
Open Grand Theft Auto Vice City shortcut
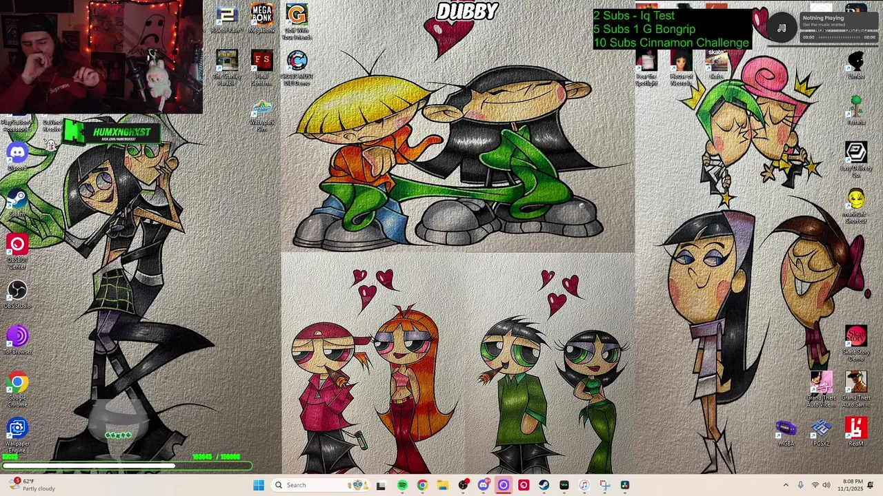821,390
